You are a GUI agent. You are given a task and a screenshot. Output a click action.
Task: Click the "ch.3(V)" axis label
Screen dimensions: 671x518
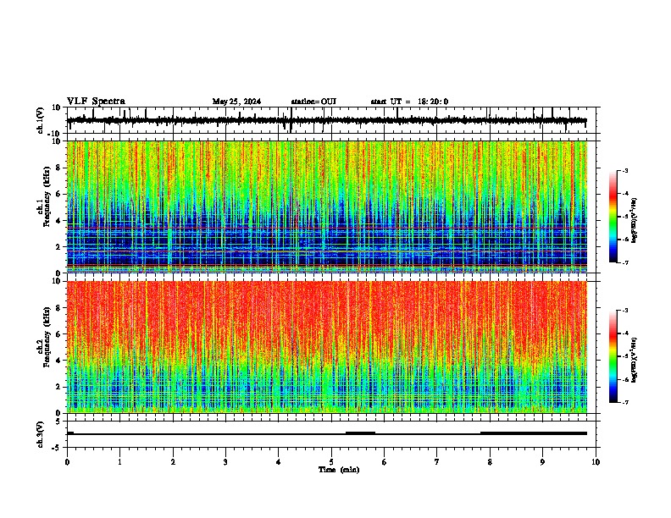click(x=41, y=434)
